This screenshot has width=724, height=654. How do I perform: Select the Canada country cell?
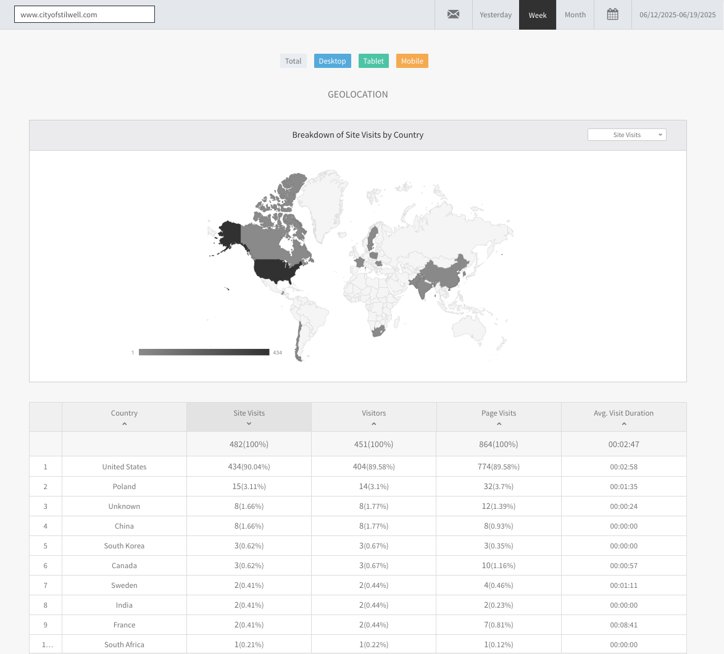(x=124, y=565)
